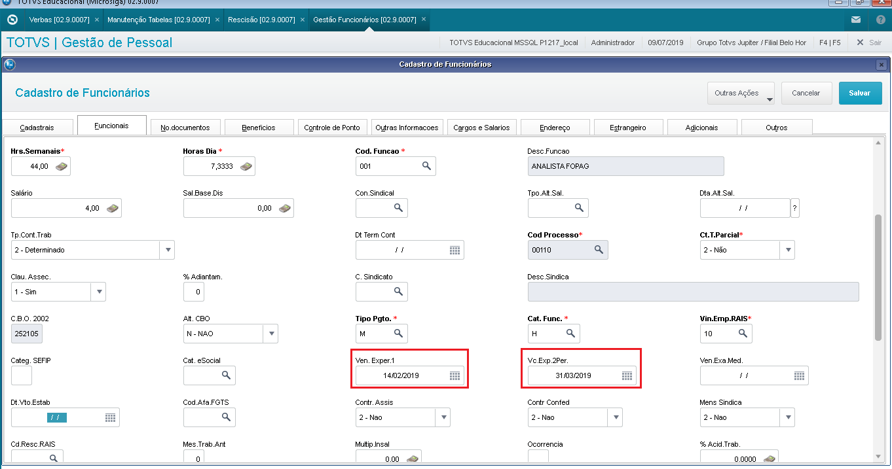Close the Cadastro de Funcionários dialog
892x469 pixels.
(882, 64)
